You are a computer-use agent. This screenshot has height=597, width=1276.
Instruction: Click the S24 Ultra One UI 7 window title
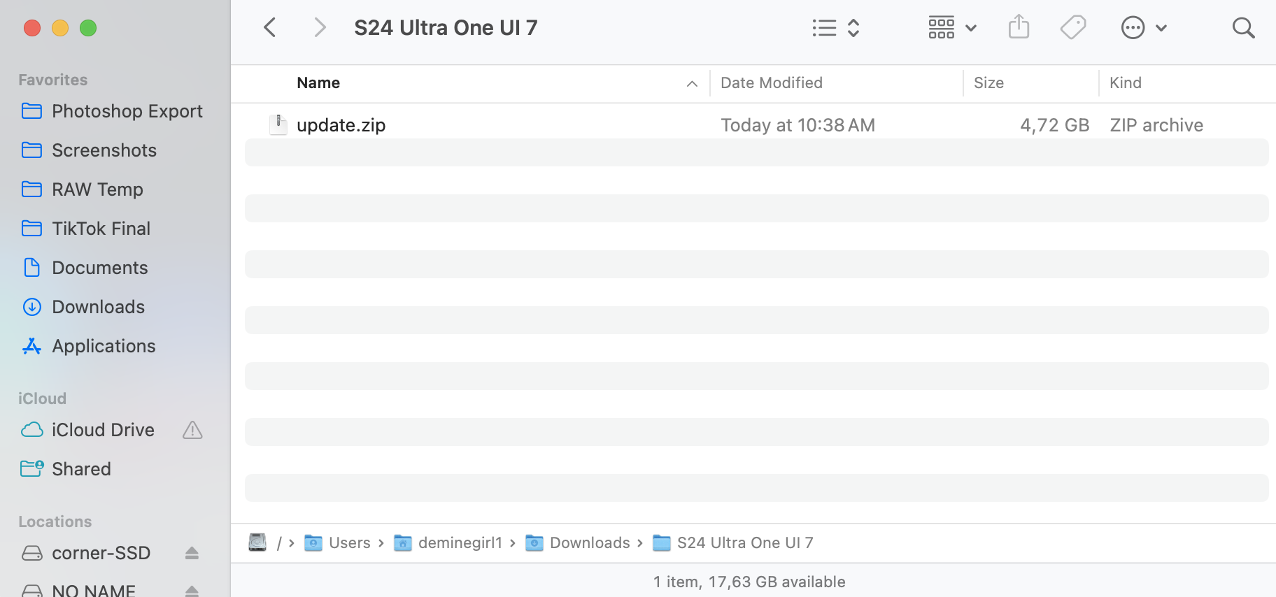coord(446,27)
